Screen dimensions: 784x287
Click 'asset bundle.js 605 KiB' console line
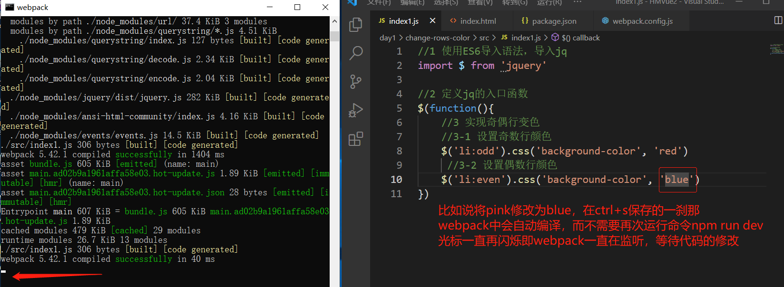110,164
